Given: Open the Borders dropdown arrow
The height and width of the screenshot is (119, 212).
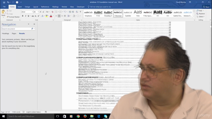Looking at the screenshot, I should [x=80, y=16].
